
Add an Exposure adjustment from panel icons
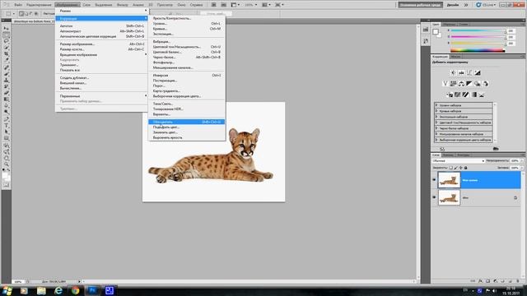(x=478, y=72)
